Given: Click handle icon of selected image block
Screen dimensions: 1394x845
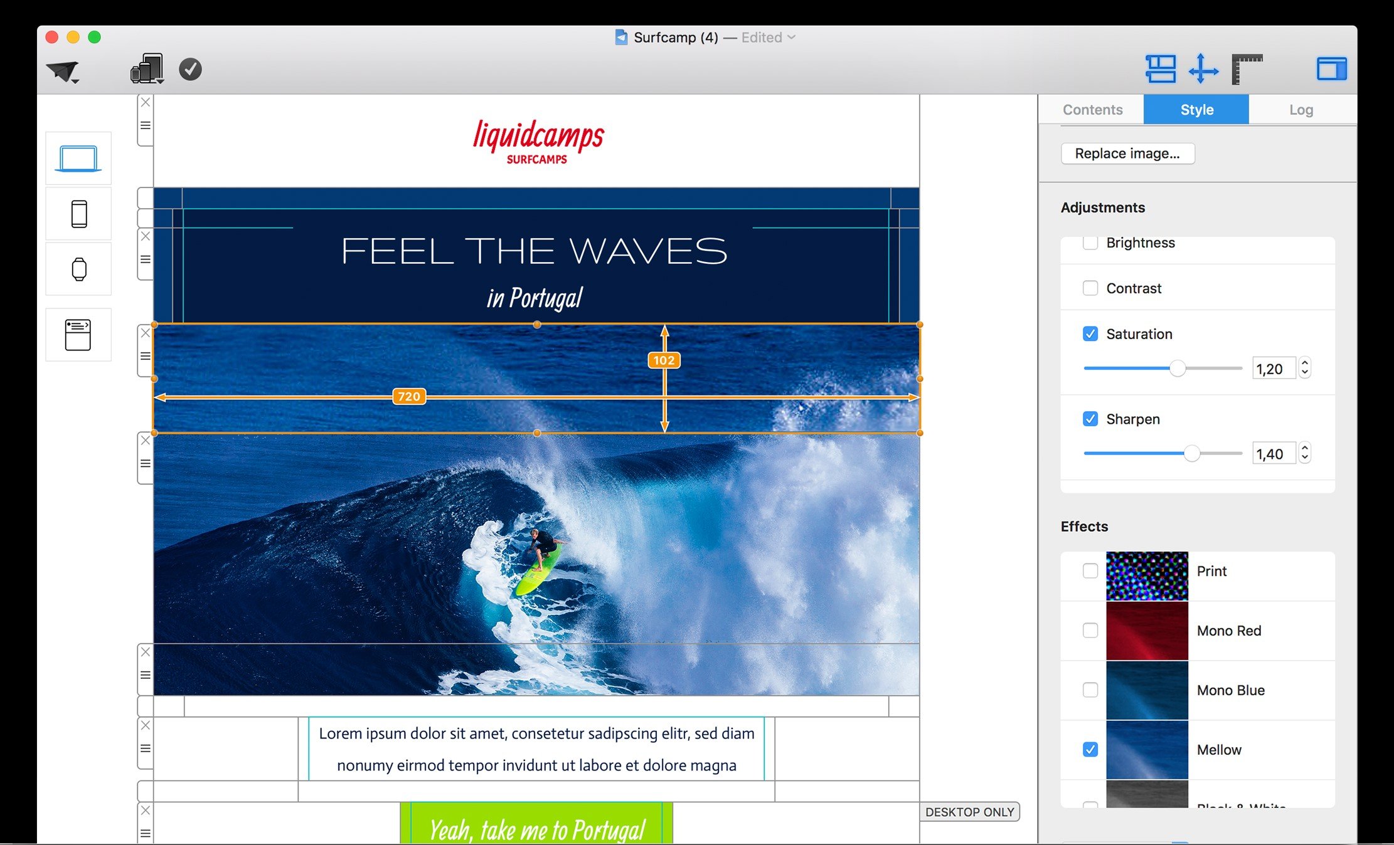Looking at the screenshot, I should pyautogui.click(x=146, y=356).
